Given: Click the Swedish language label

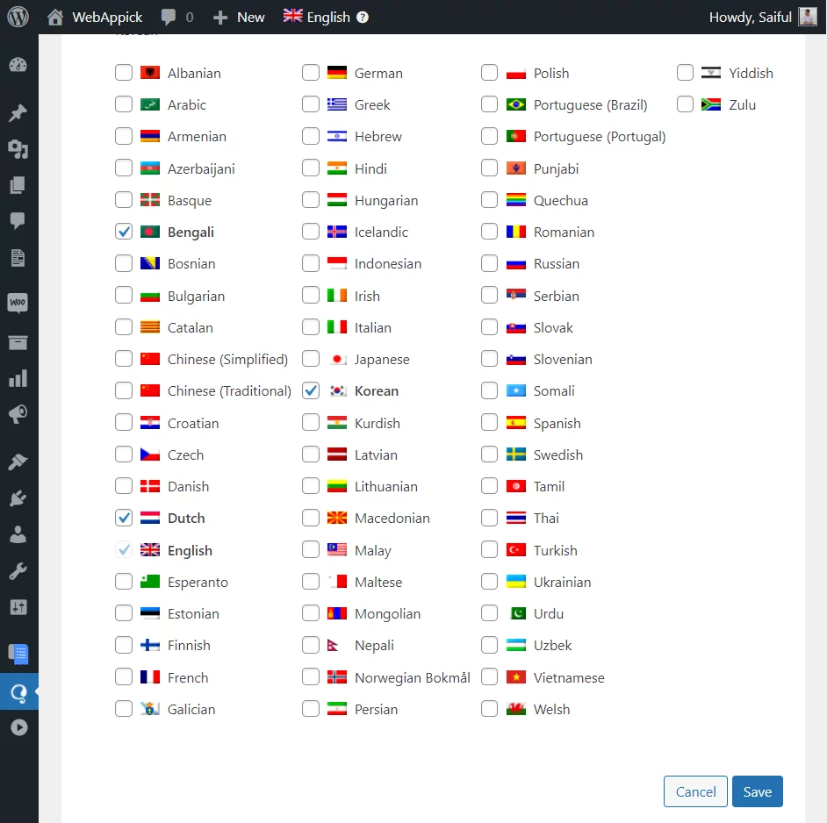Looking at the screenshot, I should pos(558,455).
